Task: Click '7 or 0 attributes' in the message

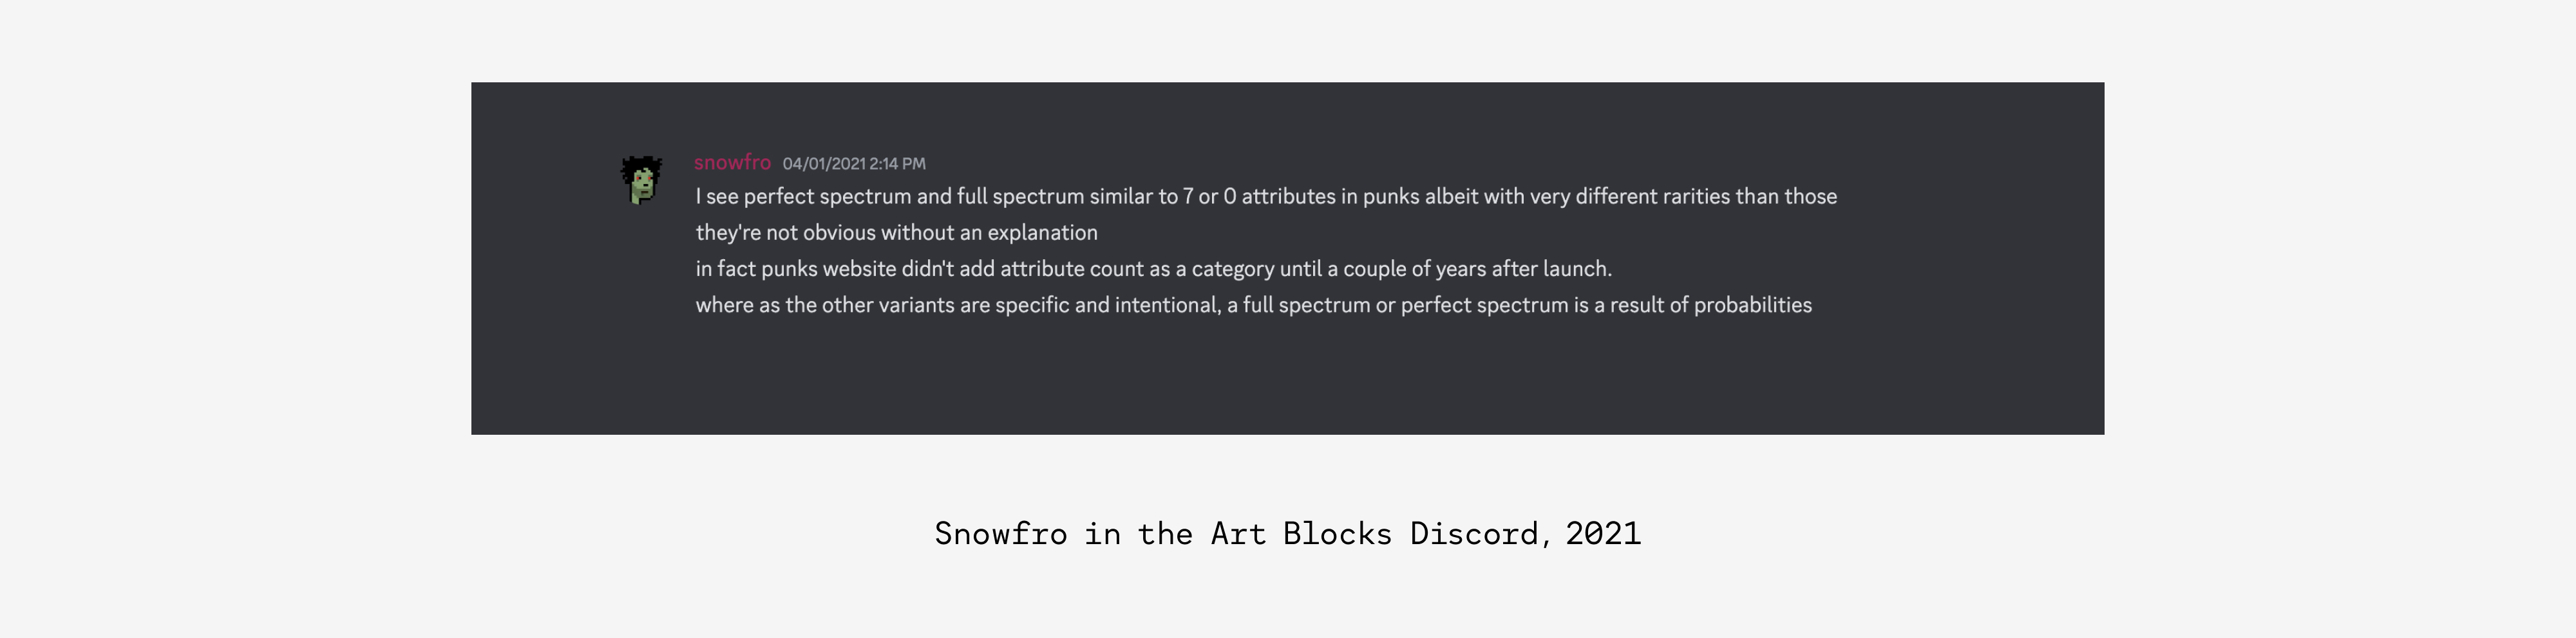Action: [1259, 197]
